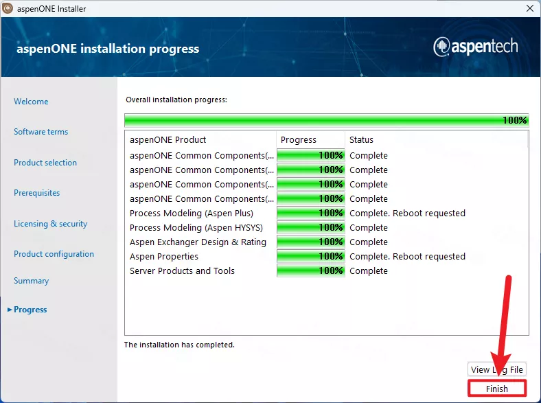The height and width of the screenshot is (403, 541).
Task: Click the overall installation progress bar
Action: [326, 120]
